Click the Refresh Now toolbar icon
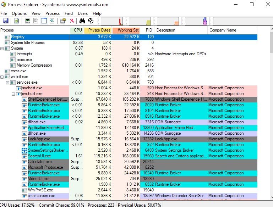 click(16, 21)
